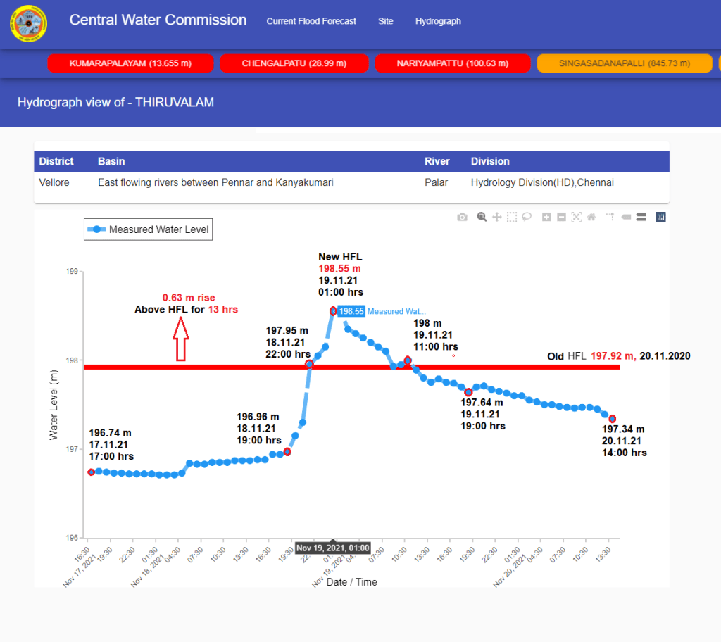Image resolution: width=721 pixels, height=642 pixels.
Task: Click the Autoscale icon in chart toolbar
Action: click(x=577, y=217)
